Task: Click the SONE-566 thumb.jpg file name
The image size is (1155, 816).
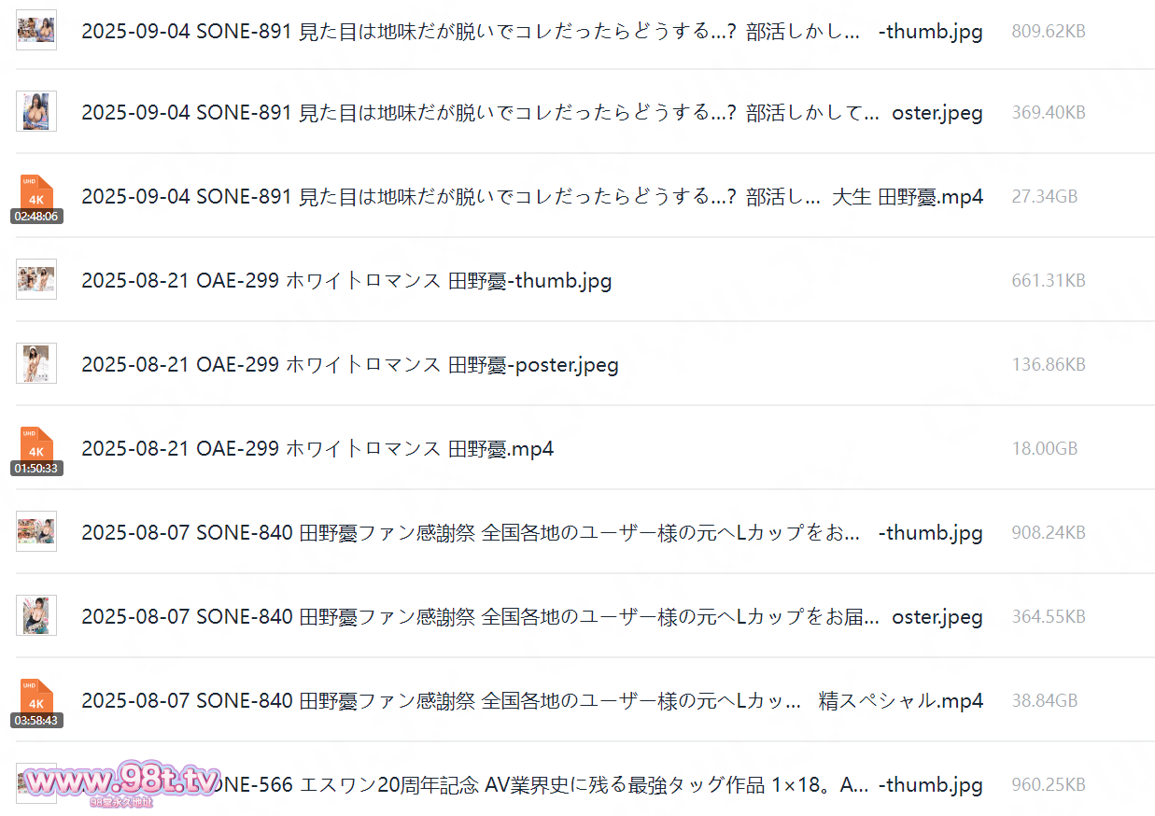Action: pyautogui.click(x=598, y=785)
